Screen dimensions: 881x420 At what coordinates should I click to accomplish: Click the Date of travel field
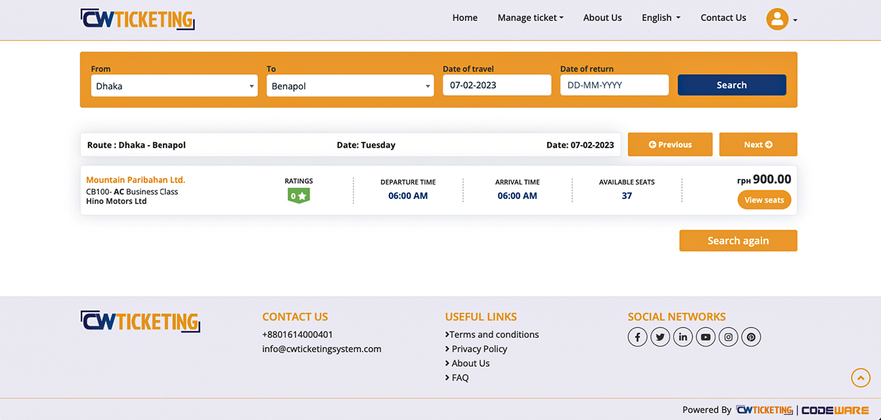tap(497, 85)
